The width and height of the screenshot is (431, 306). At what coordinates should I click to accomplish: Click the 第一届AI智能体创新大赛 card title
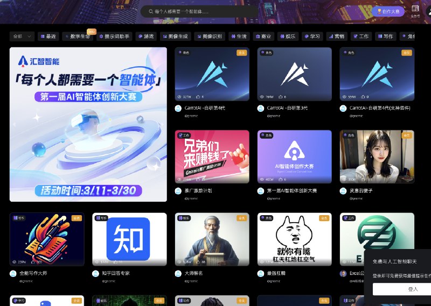(x=292, y=190)
